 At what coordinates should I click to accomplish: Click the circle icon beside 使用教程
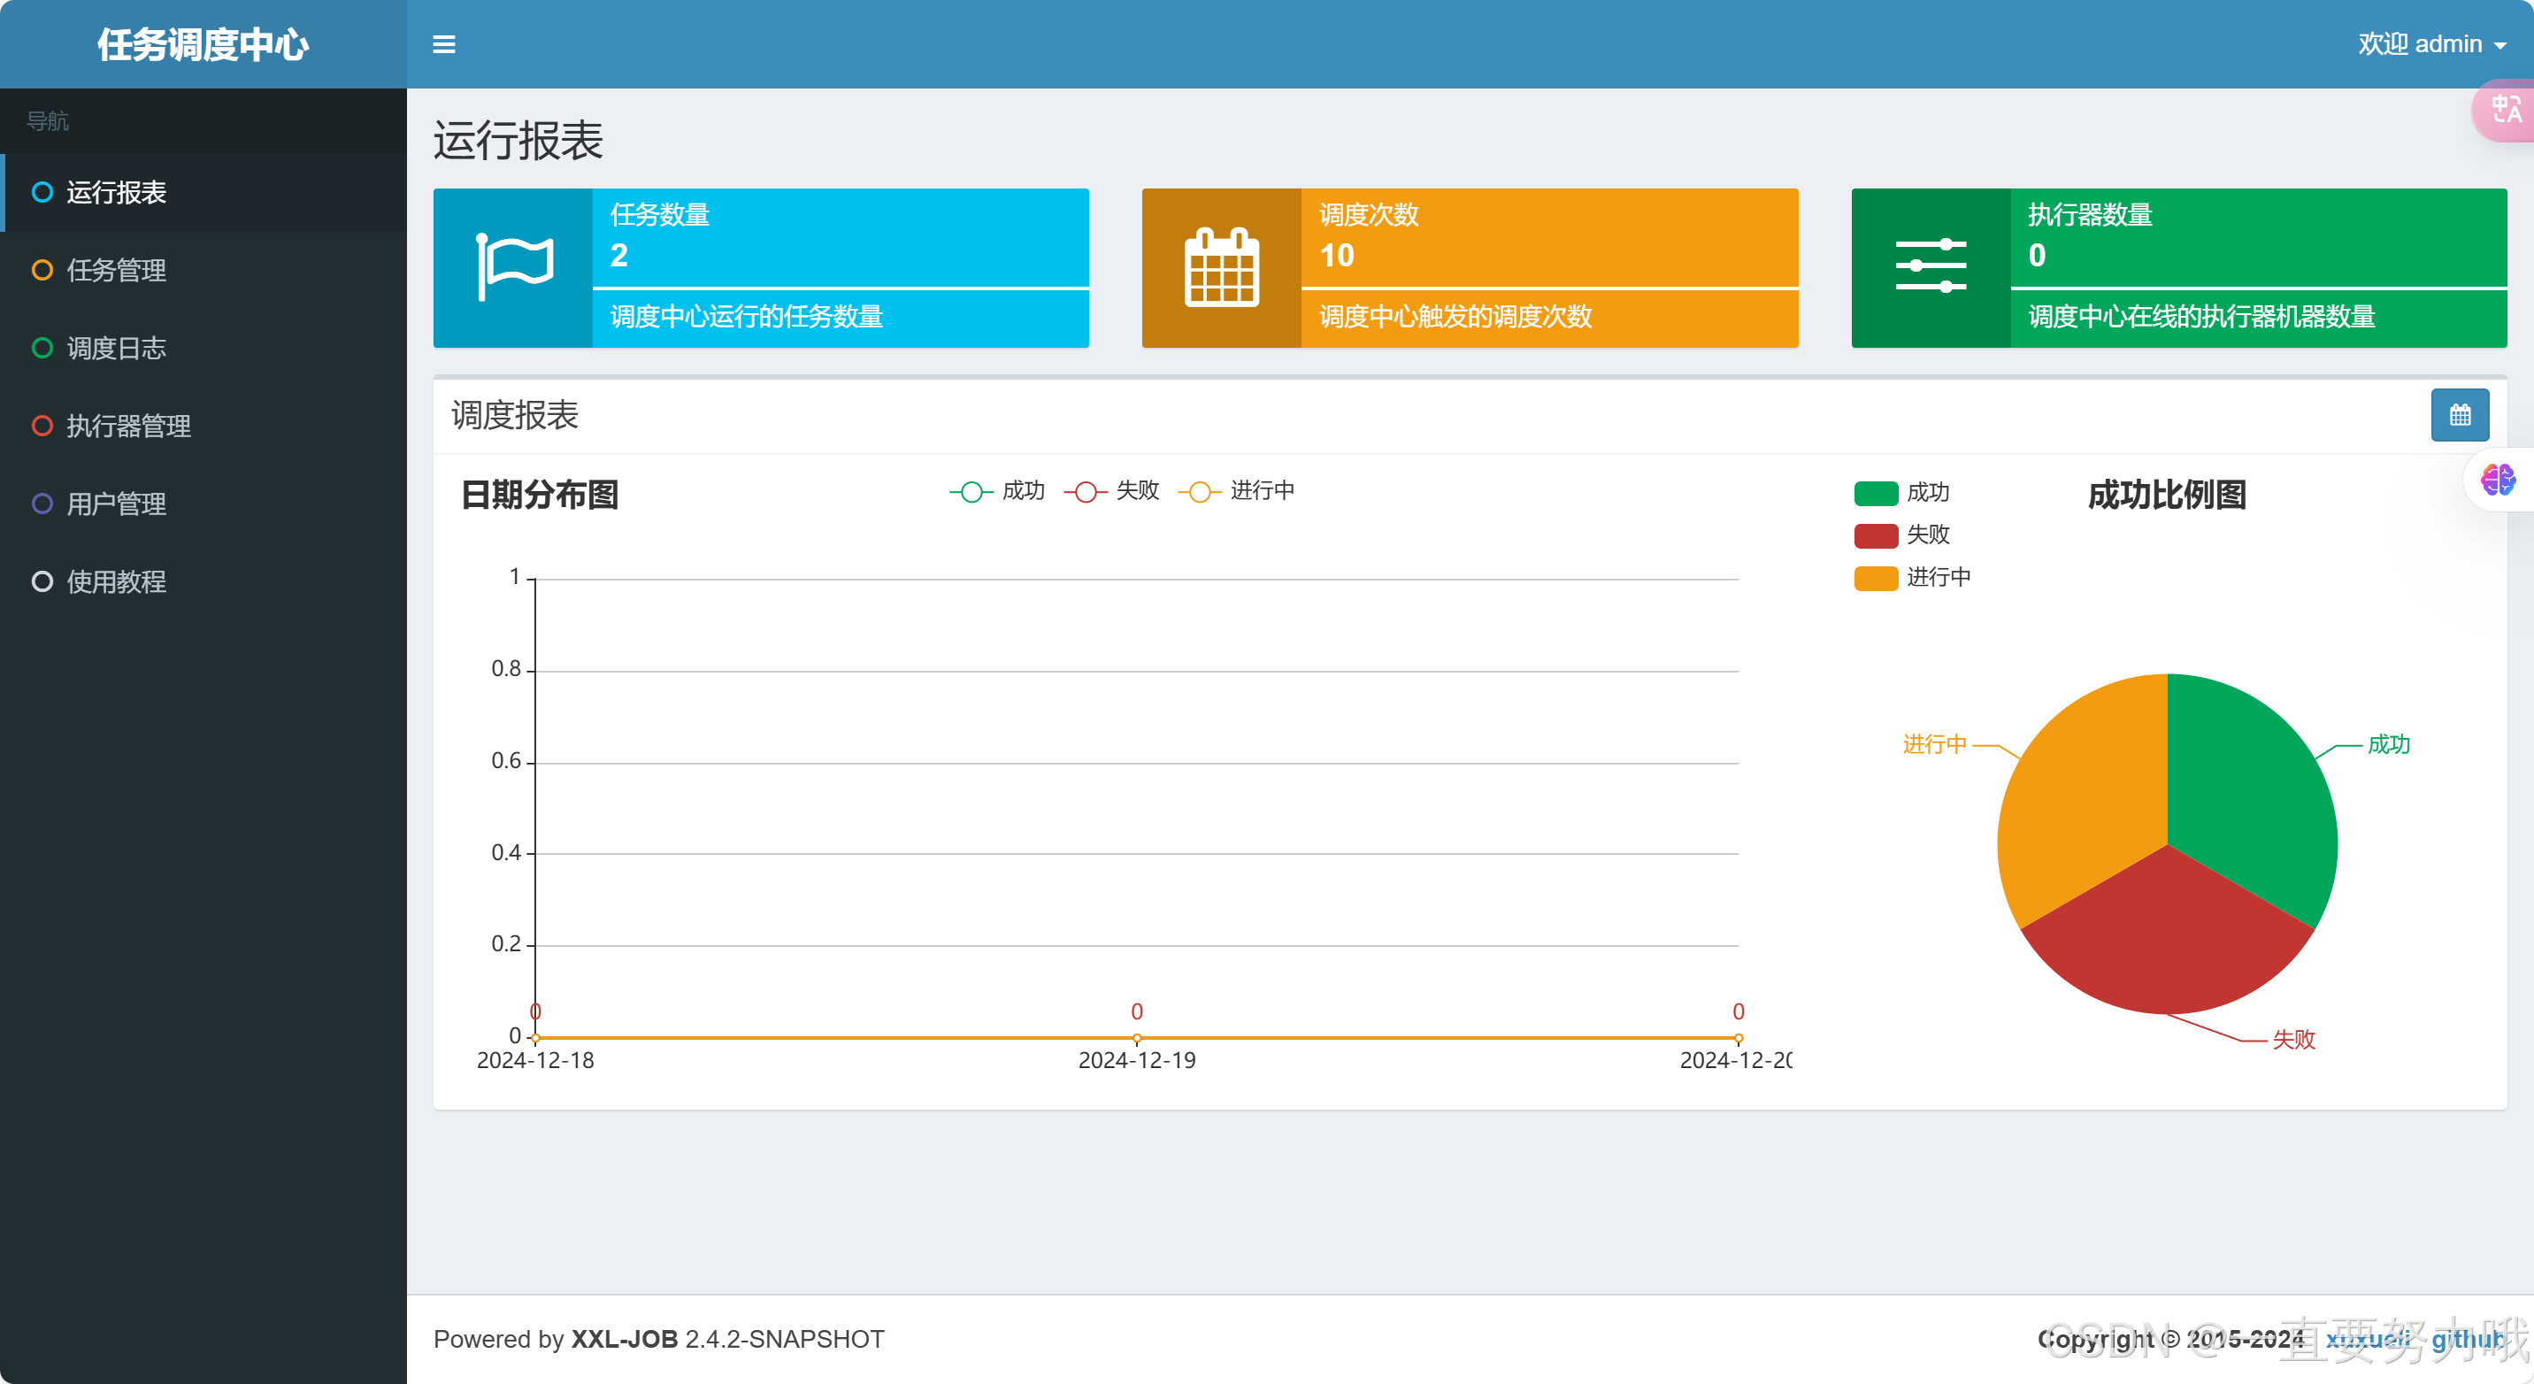click(x=42, y=581)
